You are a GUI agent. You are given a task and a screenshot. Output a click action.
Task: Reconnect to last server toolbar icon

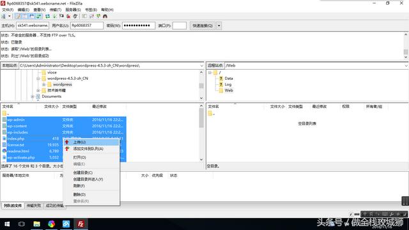point(75,16)
